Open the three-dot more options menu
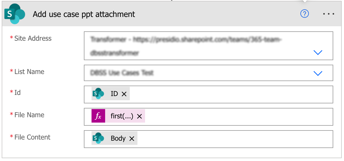Image resolution: width=344 pixels, height=161 pixels. (329, 14)
